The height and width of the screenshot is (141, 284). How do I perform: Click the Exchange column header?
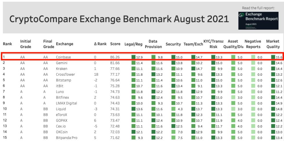click(64, 44)
